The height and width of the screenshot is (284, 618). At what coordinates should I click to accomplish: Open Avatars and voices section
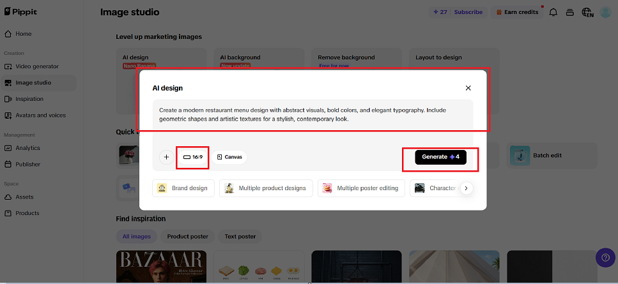coord(38,116)
